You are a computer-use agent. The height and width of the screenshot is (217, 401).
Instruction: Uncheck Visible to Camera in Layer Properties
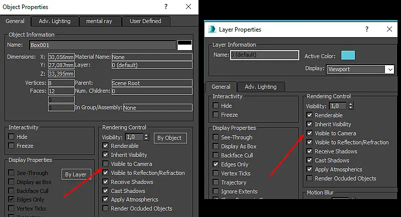309,133
